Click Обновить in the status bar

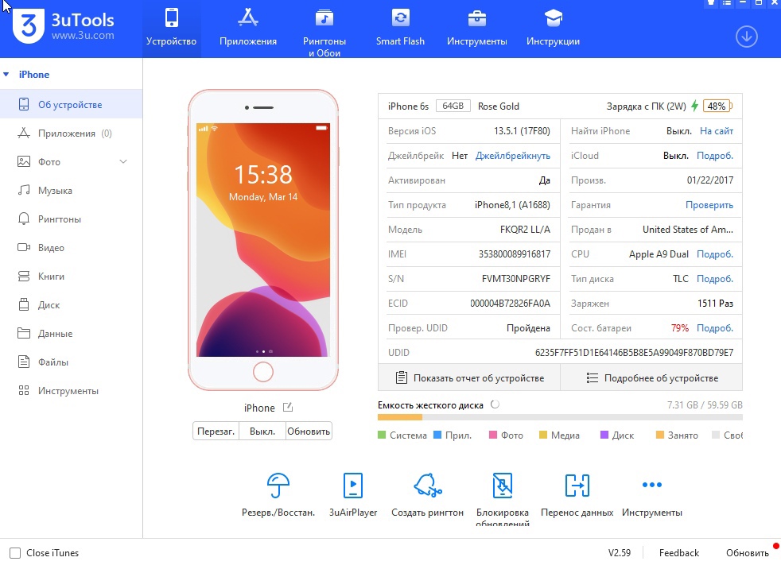point(747,553)
